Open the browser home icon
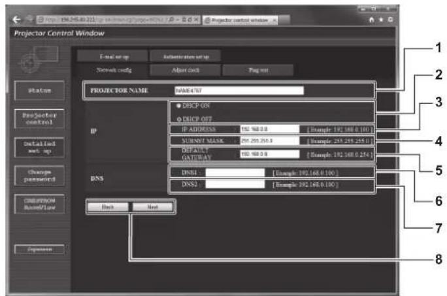 [371, 20]
